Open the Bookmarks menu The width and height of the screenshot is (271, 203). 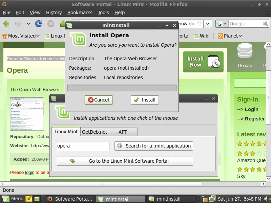point(80,13)
